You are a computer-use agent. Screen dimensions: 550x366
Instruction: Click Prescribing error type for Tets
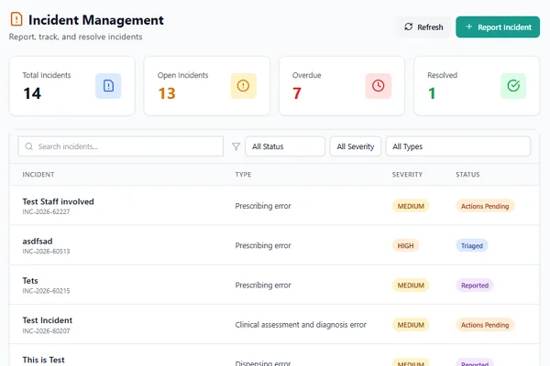pyautogui.click(x=263, y=285)
